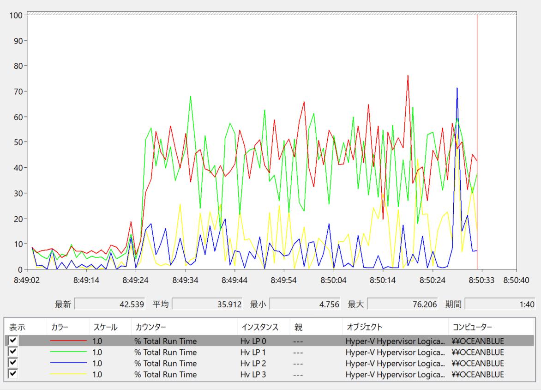Select the Hv LP 2 instance cell

253,363
